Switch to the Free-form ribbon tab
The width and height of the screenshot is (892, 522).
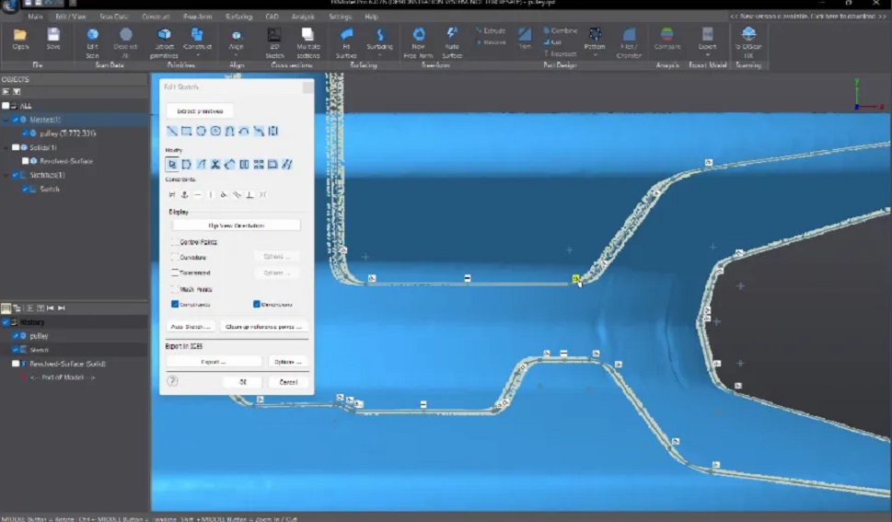197,17
